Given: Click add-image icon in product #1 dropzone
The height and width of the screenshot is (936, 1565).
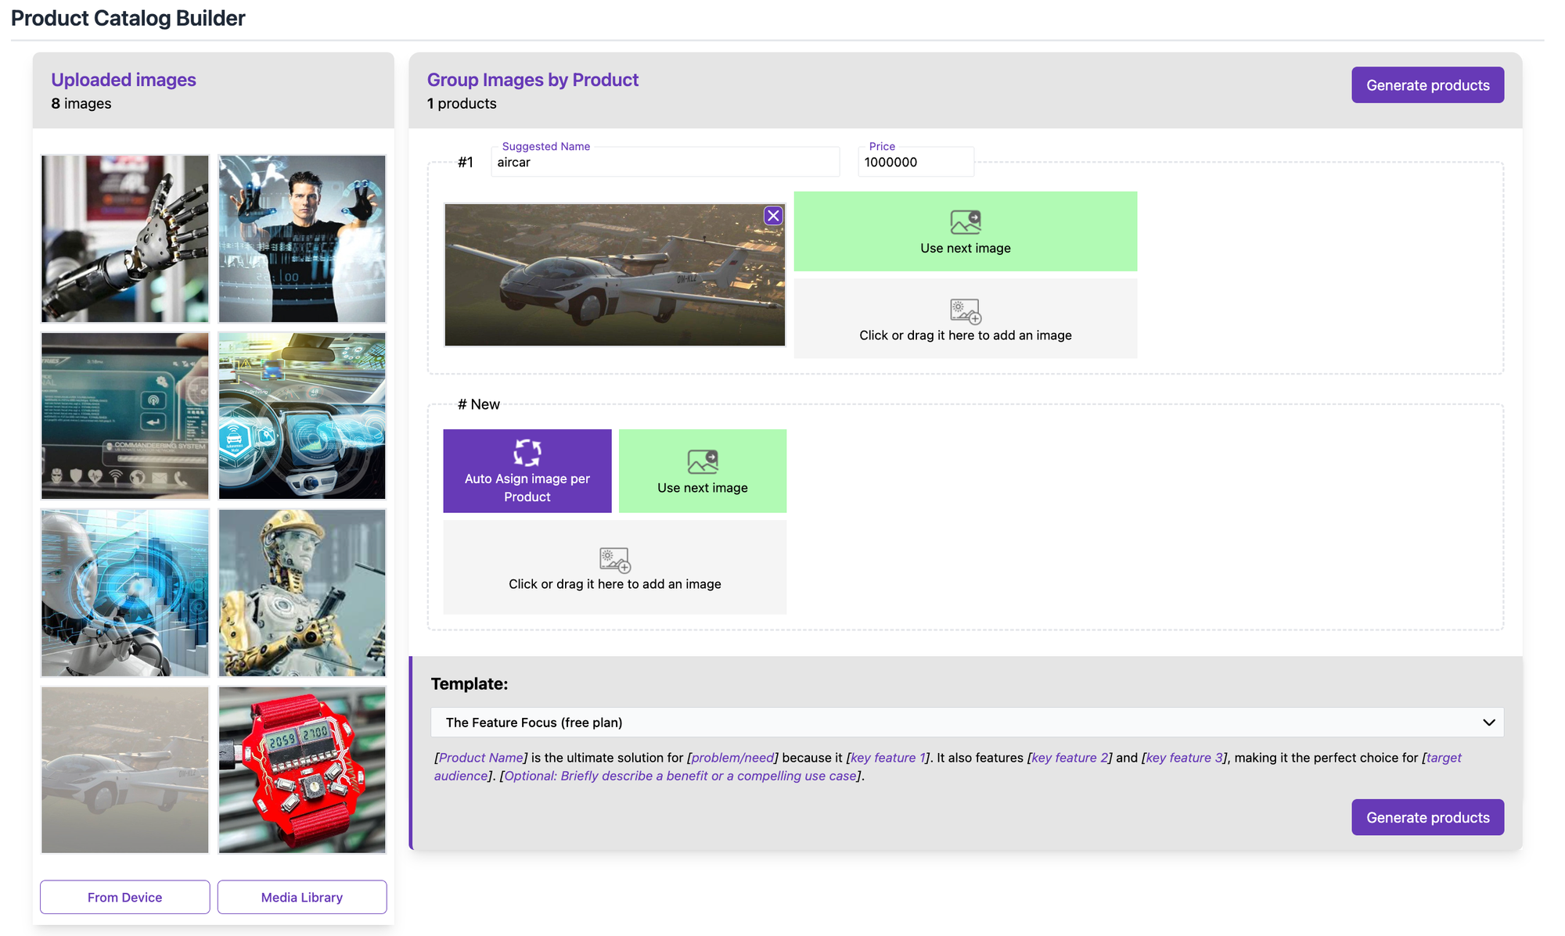Looking at the screenshot, I should tap(965, 311).
